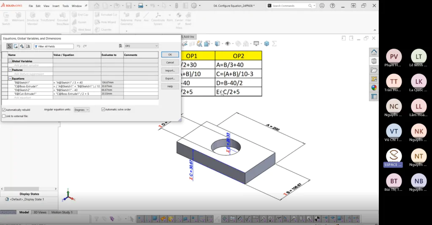Screen dimensions: 432x225
Task: Open the Degrees angular units dropdown
Action: pos(81,110)
